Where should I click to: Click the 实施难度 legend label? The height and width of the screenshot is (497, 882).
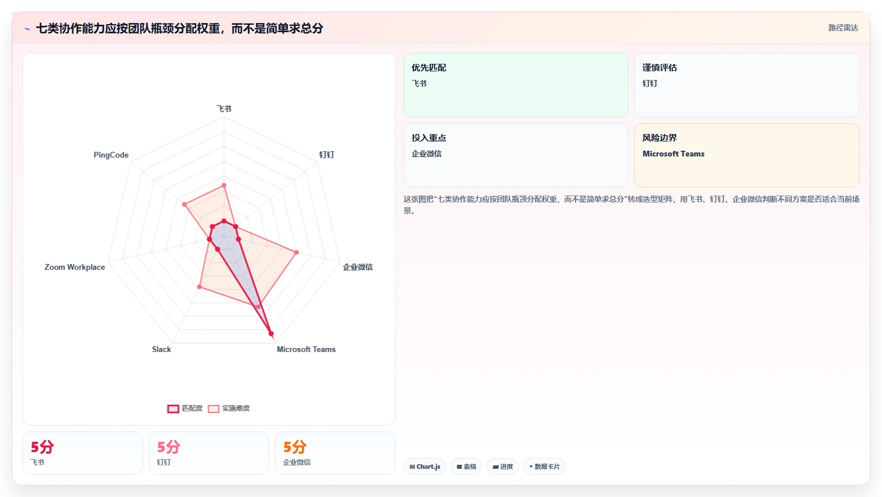click(x=236, y=408)
